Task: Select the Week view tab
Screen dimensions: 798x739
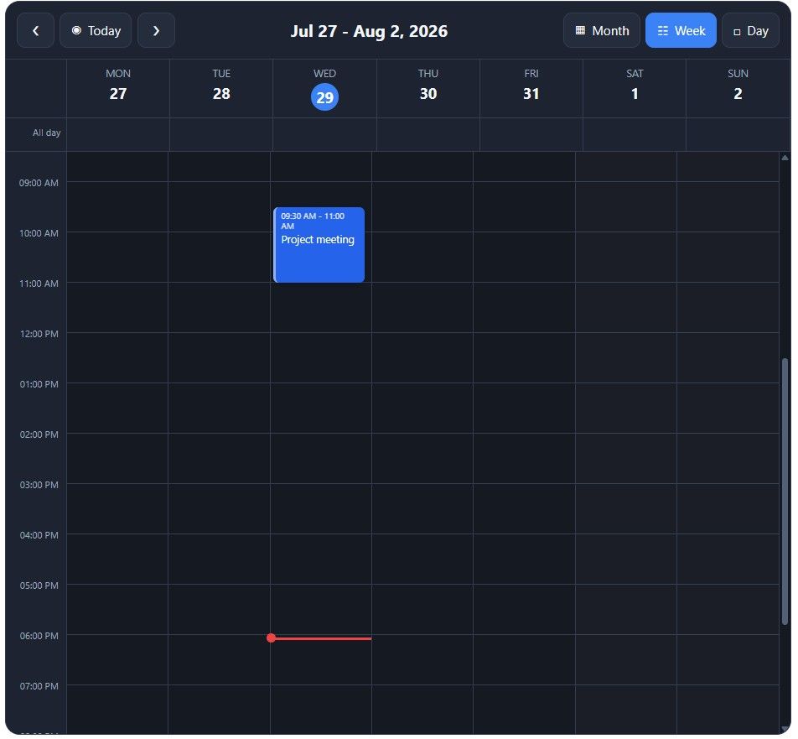Action: click(x=681, y=30)
